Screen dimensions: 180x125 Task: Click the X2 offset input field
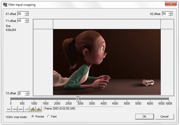click(x=166, y=14)
